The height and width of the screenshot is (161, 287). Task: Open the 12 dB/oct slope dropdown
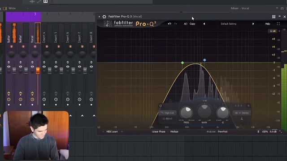pos(167,119)
